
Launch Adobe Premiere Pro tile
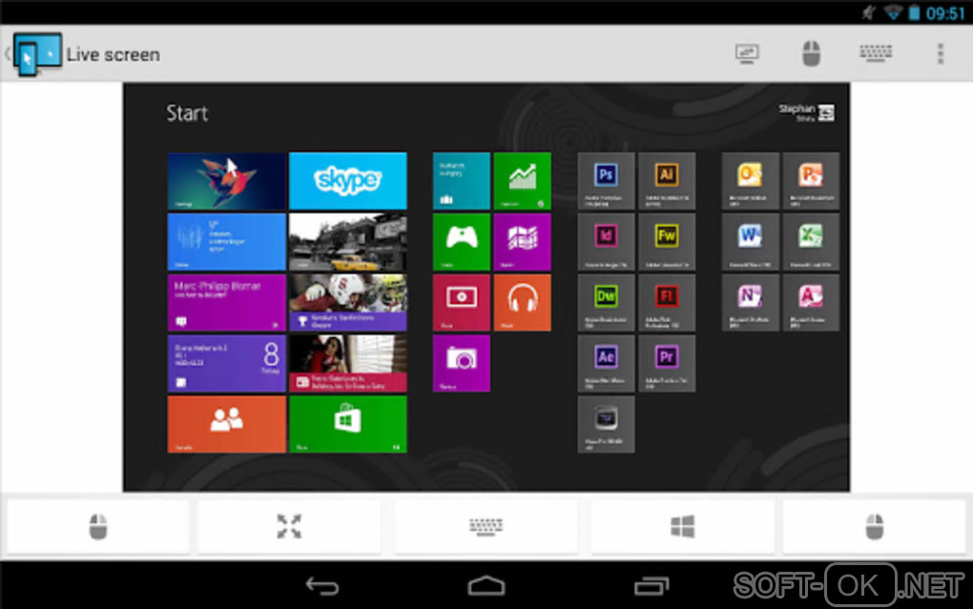[667, 363]
